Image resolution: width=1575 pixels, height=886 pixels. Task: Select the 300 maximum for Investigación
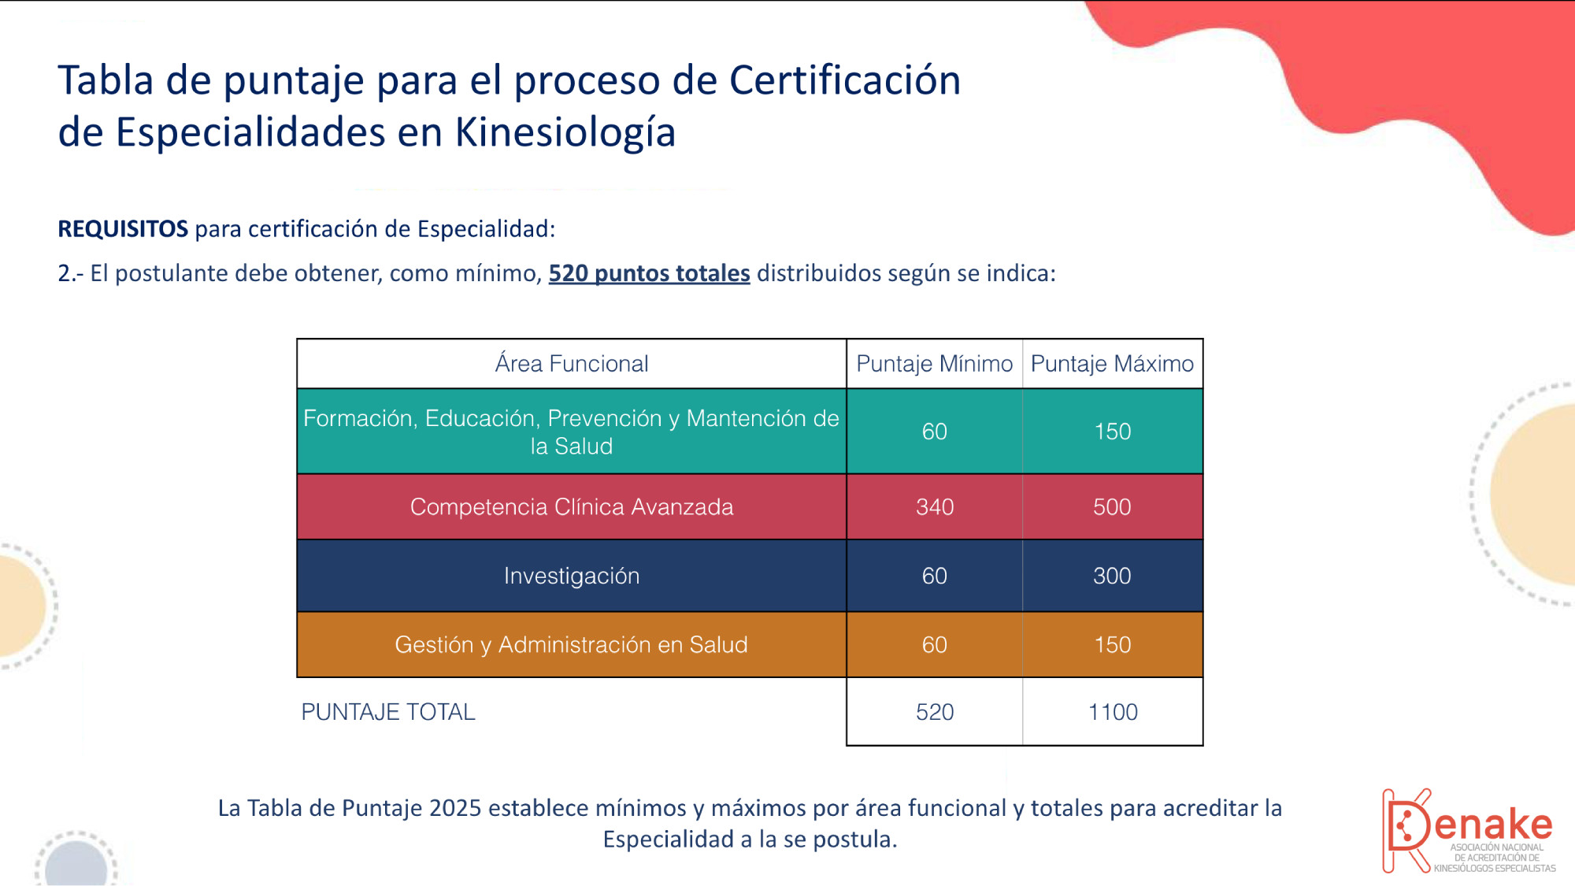pos(1112,576)
